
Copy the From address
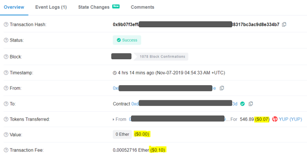point(222,88)
